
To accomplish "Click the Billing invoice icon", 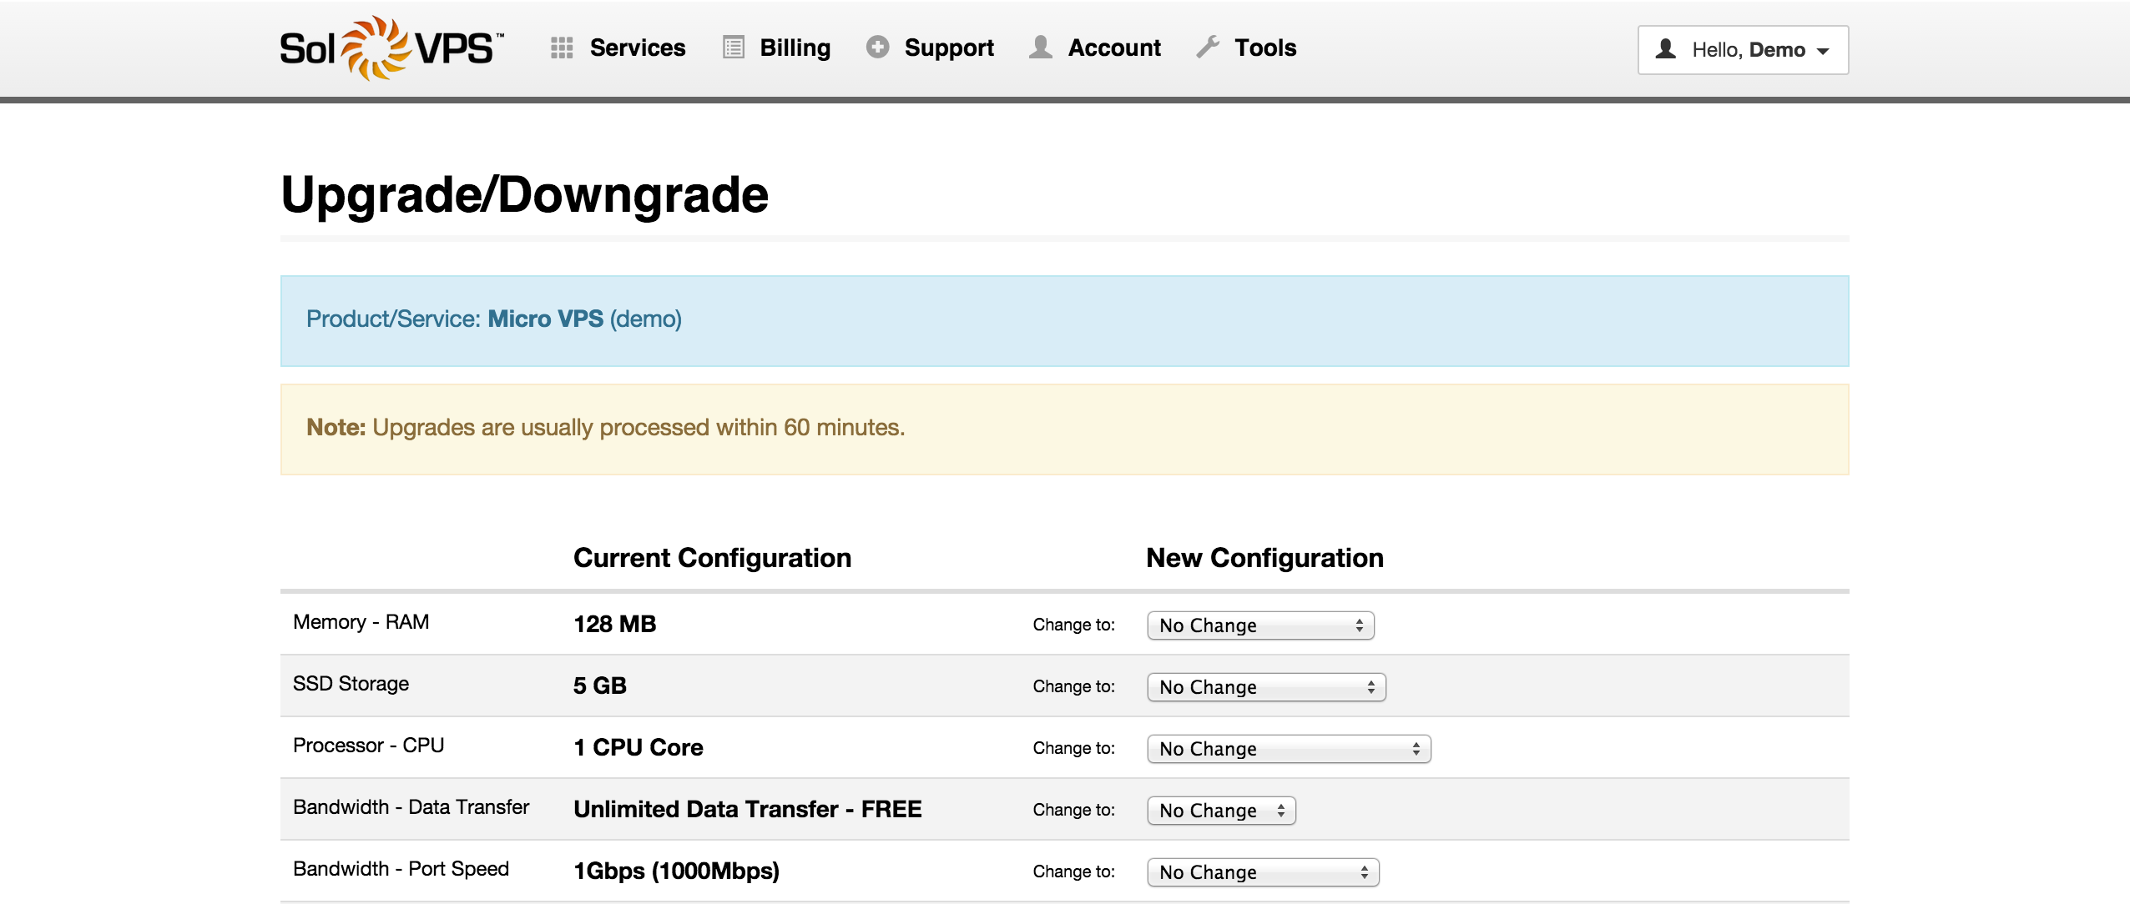I will point(732,48).
